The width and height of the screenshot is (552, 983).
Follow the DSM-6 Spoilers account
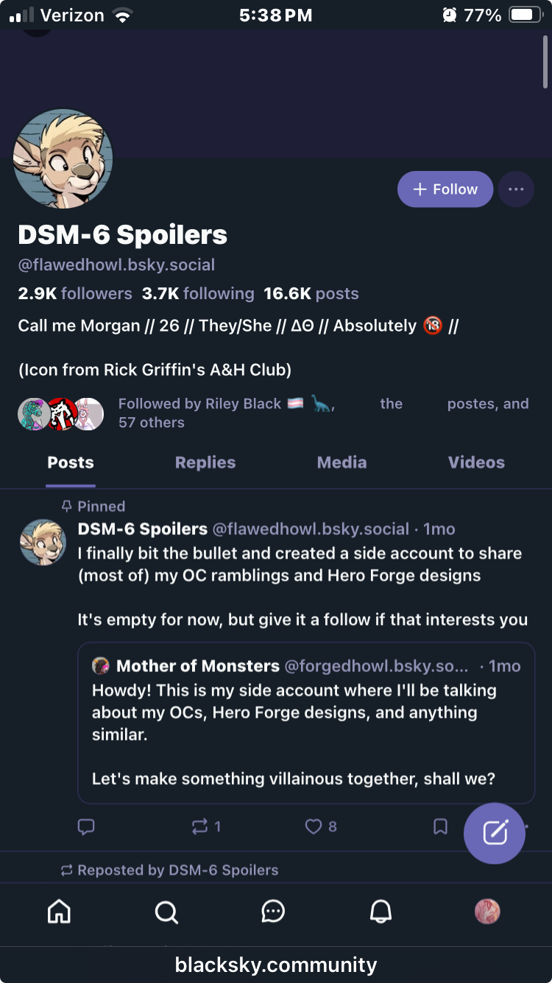[445, 189]
